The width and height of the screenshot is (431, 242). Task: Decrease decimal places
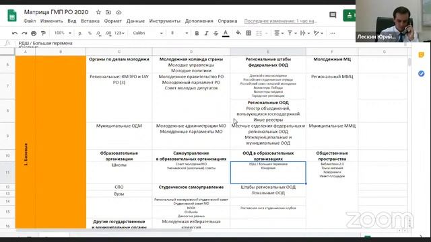98,33
